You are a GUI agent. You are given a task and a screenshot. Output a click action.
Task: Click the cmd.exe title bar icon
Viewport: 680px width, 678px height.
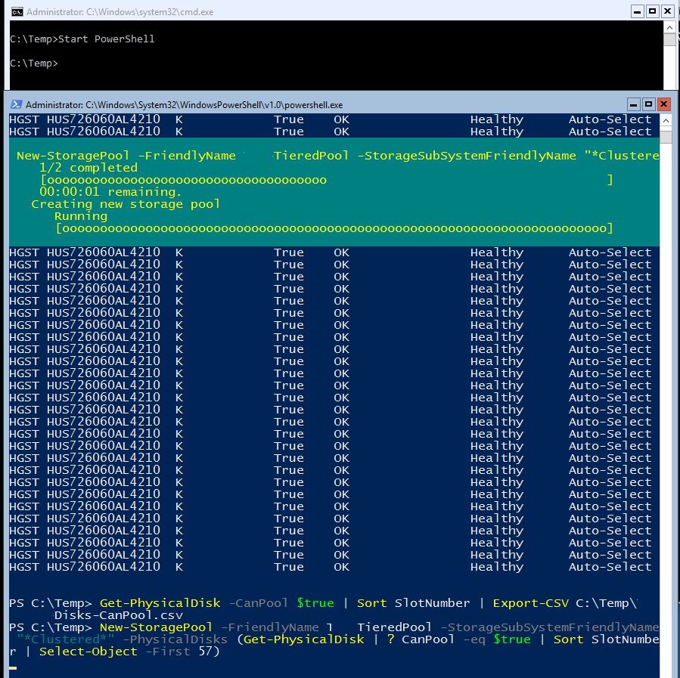coord(16,11)
